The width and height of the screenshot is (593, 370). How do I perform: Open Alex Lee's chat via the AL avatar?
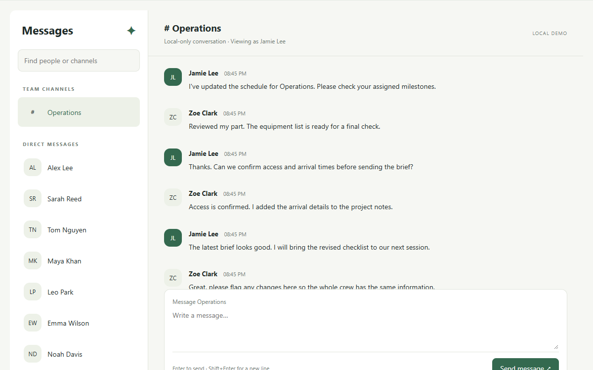tap(33, 167)
